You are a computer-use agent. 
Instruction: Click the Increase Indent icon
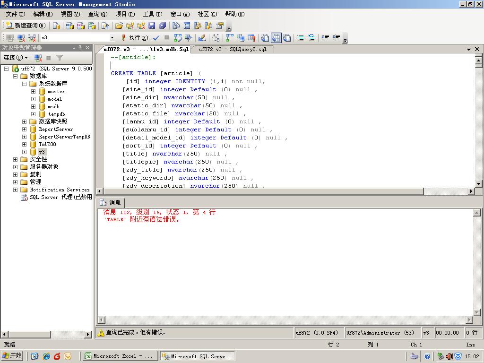[x=337, y=38]
